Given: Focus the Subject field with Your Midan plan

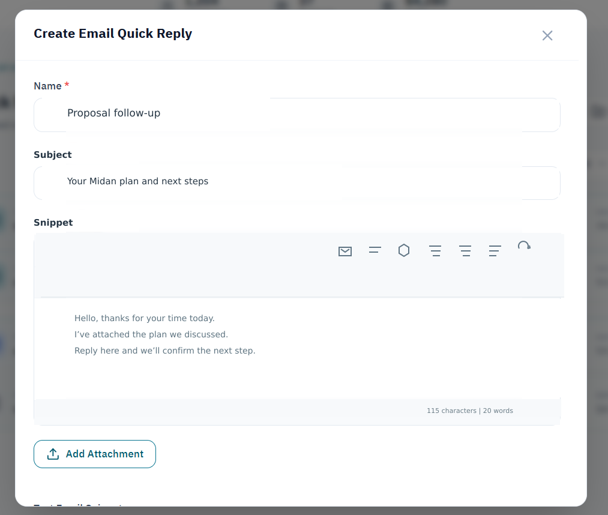Looking at the screenshot, I should pos(297,183).
